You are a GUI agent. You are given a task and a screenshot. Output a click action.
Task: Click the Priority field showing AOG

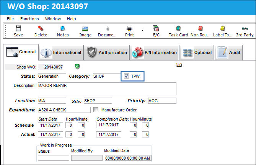[x=162, y=101]
